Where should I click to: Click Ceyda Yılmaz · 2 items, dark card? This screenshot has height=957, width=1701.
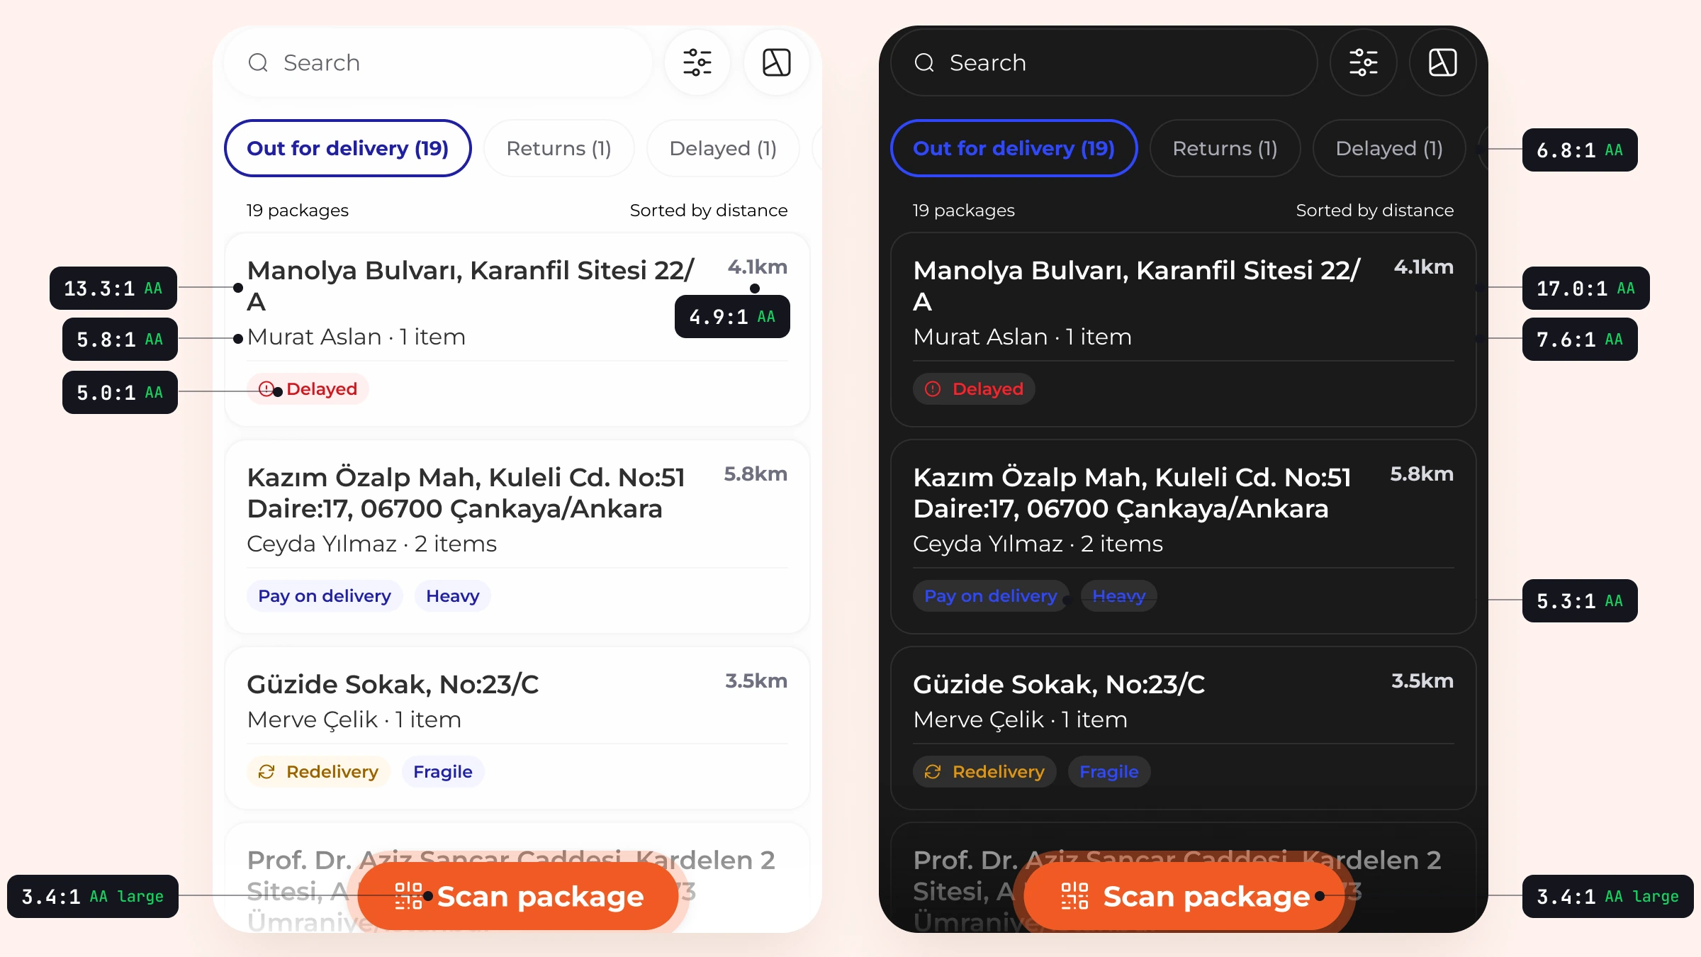(x=1038, y=544)
